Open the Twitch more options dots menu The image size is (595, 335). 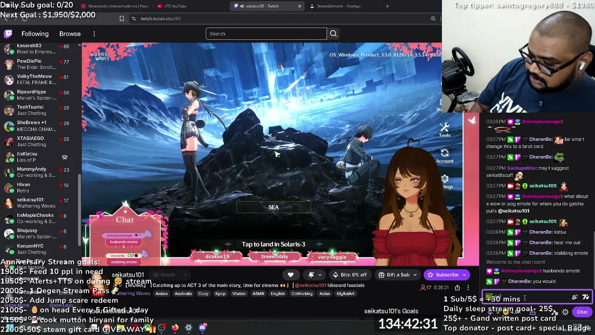click(x=94, y=33)
